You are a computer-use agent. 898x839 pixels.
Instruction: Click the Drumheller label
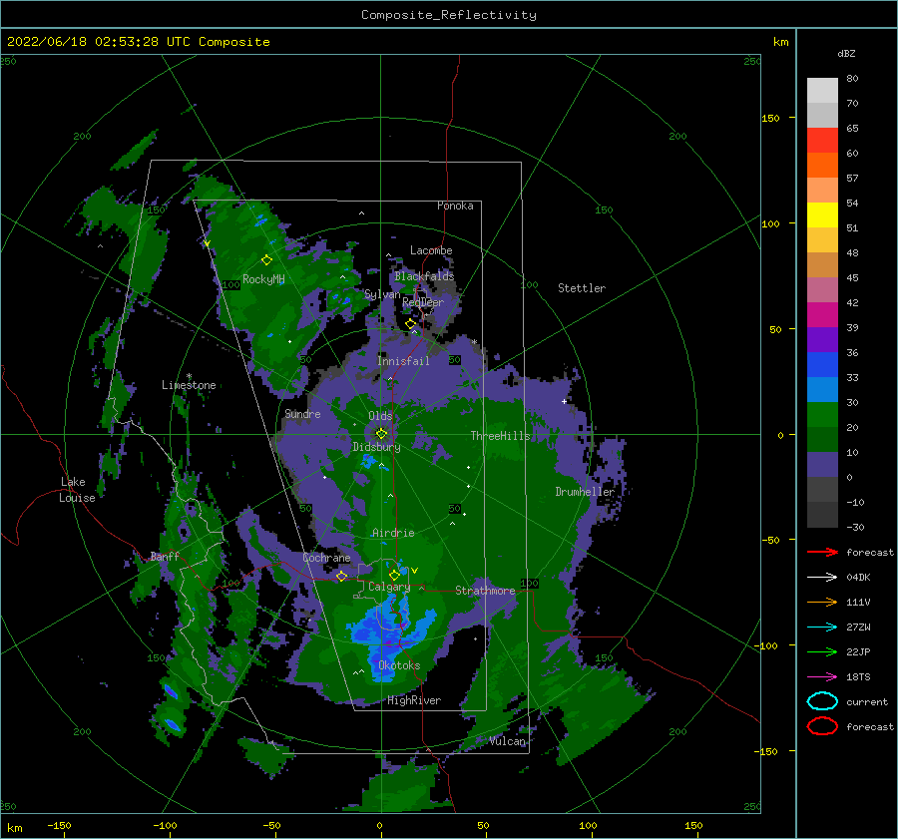(x=585, y=492)
